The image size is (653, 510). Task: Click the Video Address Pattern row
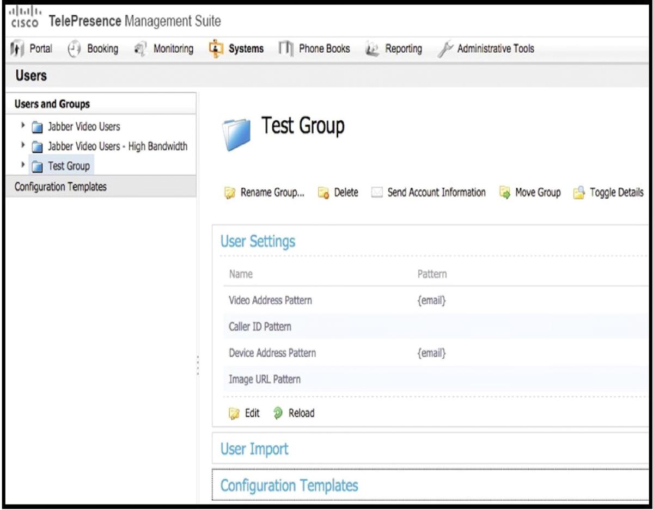[436, 300]
